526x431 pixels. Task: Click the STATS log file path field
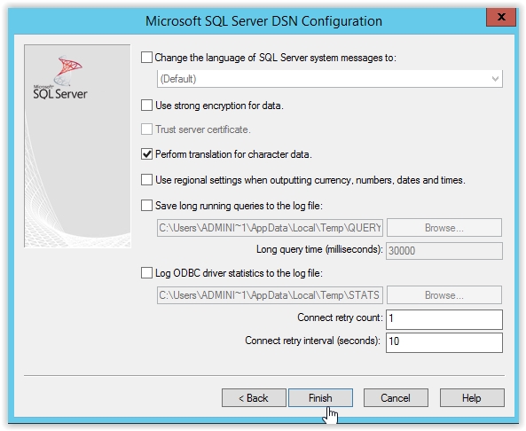coord(270,295)
